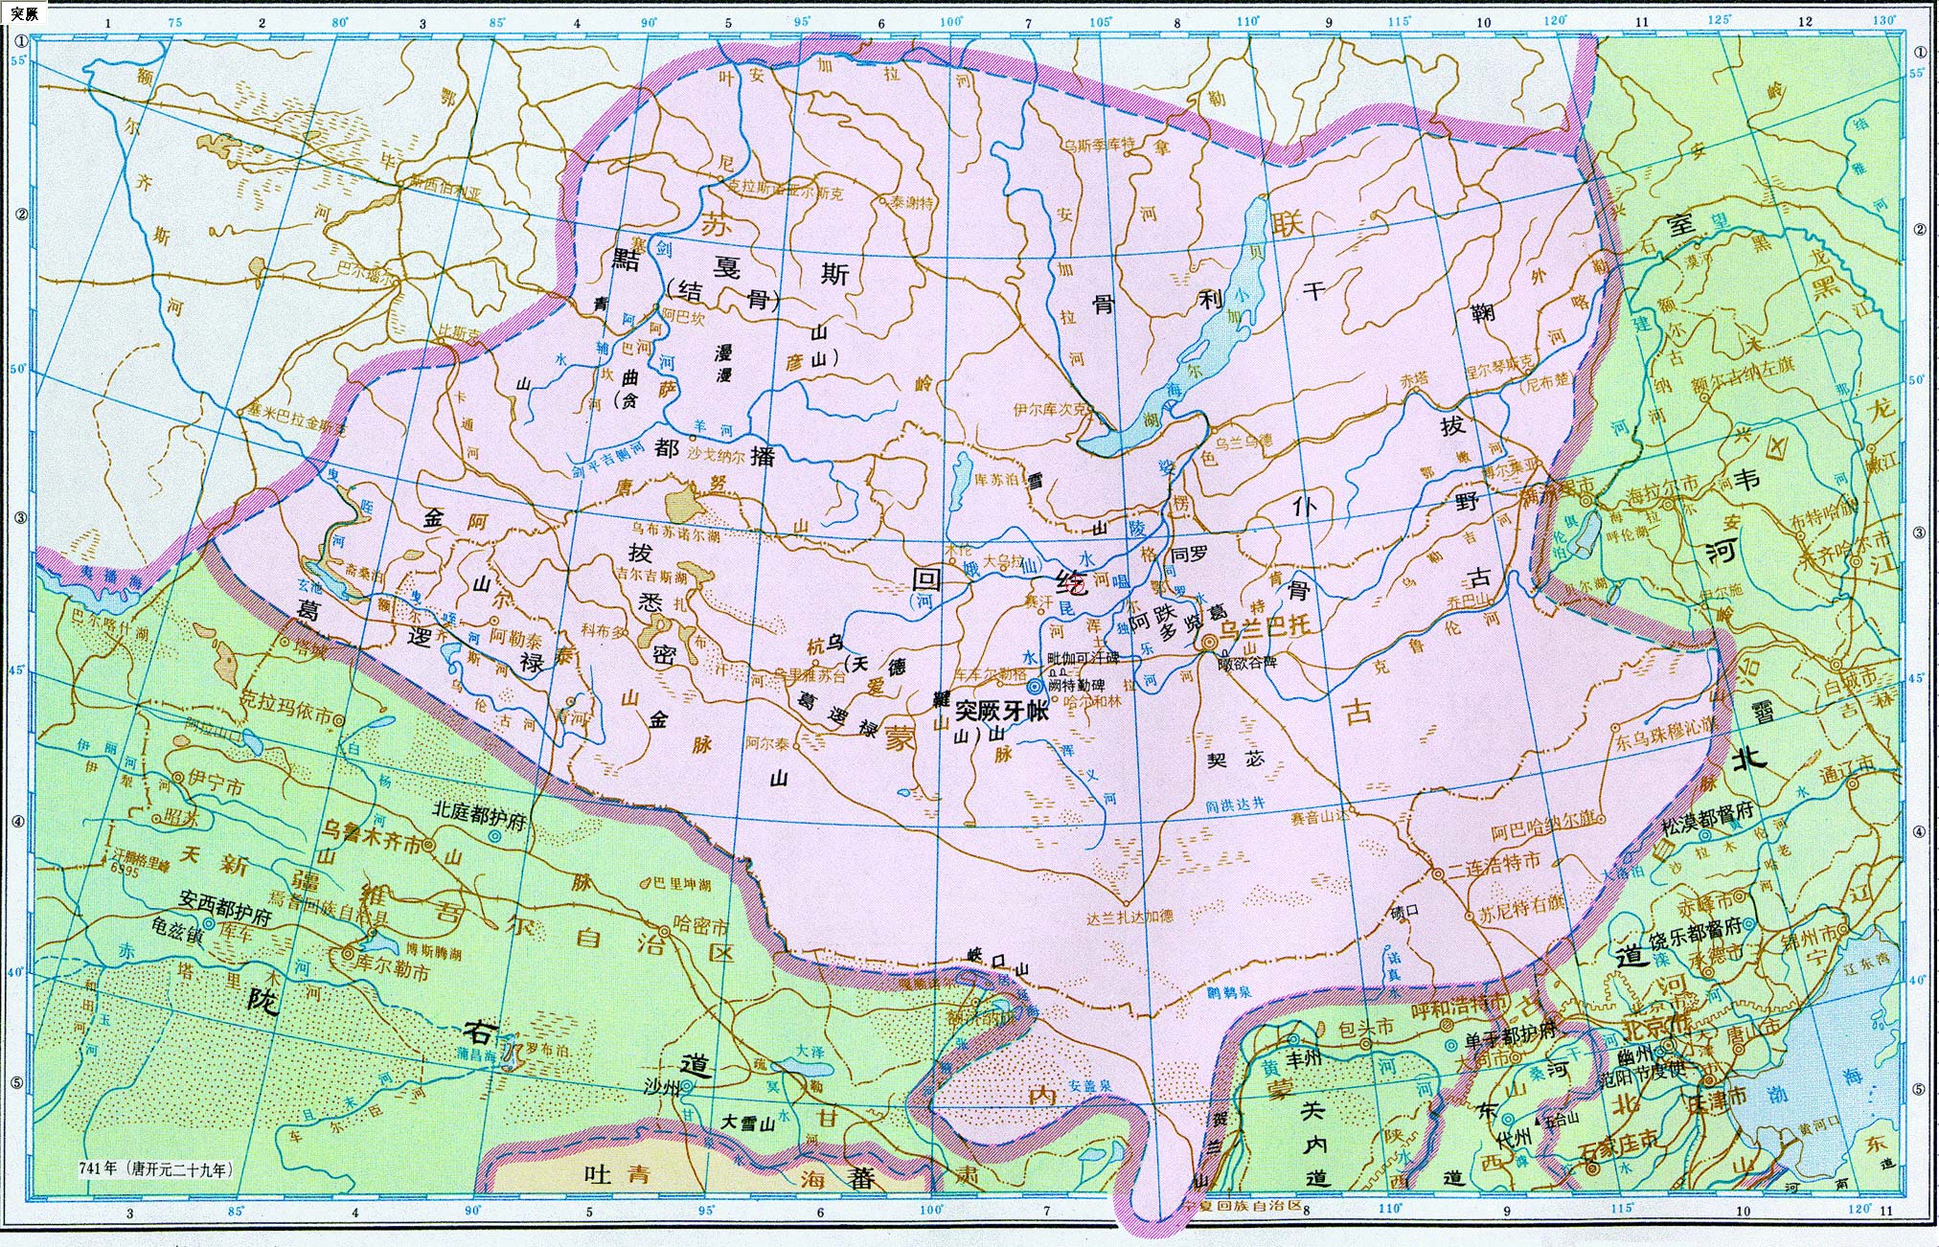Click the circled ① row marker top-left
1939x1247 pixels.
tap(21, 42)
